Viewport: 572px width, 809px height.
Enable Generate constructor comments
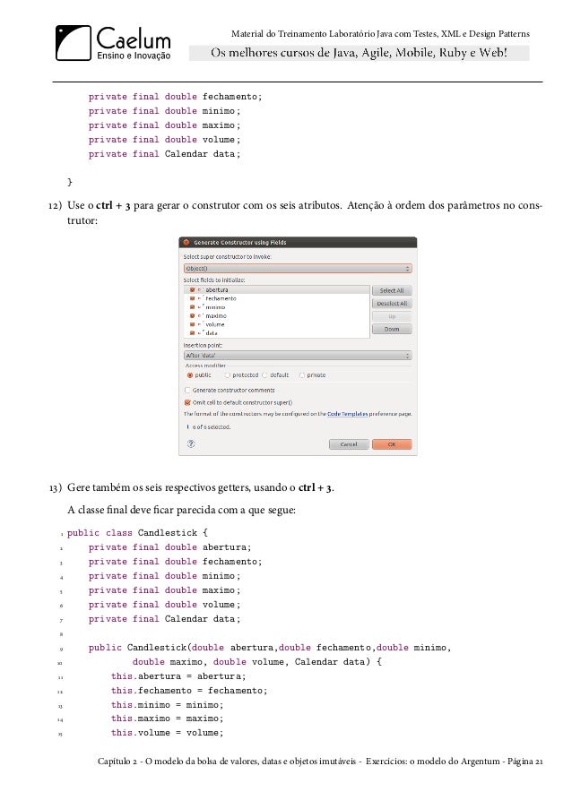click(x=187, y=390)
